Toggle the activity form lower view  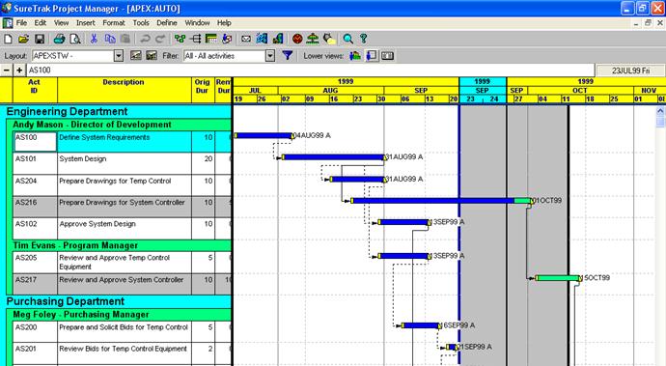click(x=372, y=56)
